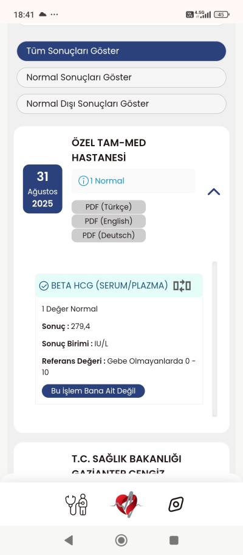
Task: Tap the info icon beside 1 Normal
Action: [83, 181]
